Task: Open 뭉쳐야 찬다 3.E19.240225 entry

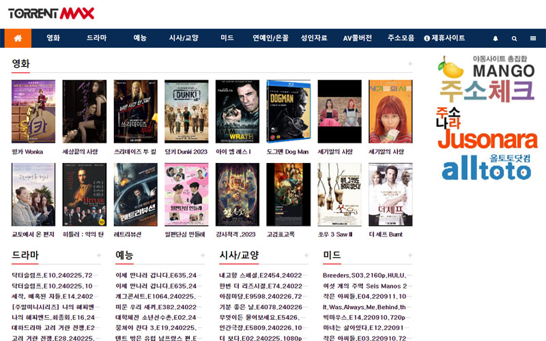Action: (x=158, y=328)
